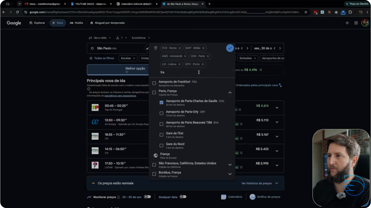Expand Bordéus, França airports
The width and height of the screenshot is (371, 208).
click(230, 174)
